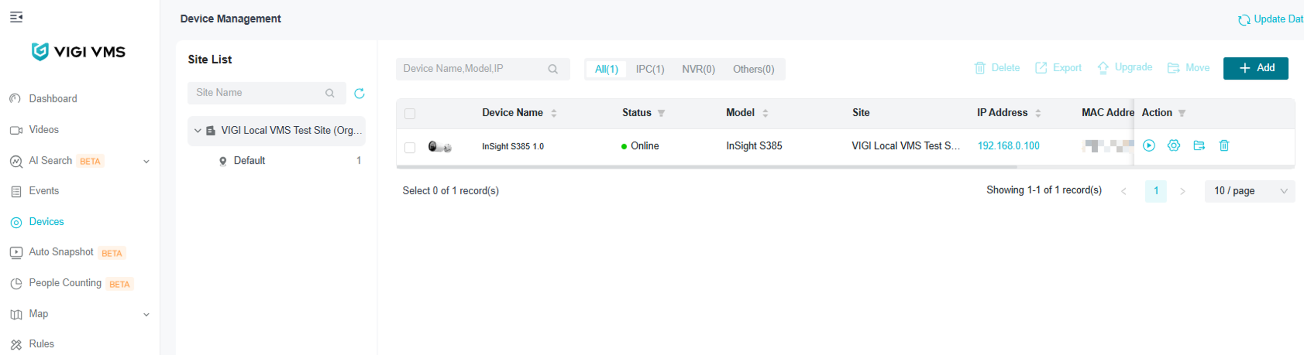The width and height of the screenshot is (1304, 355).
Task: Click the Export button
Action: (x=1058, y=68)
